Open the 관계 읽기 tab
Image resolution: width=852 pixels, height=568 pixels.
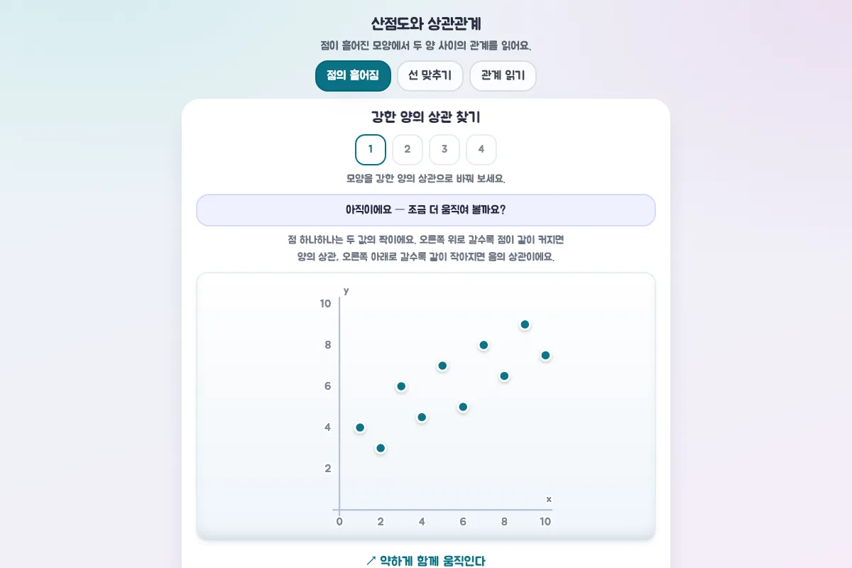point(503,76)
